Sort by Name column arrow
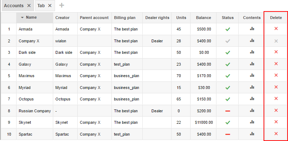Image resolution: width=288 pixels, height=141 pixels. point(22,18)
